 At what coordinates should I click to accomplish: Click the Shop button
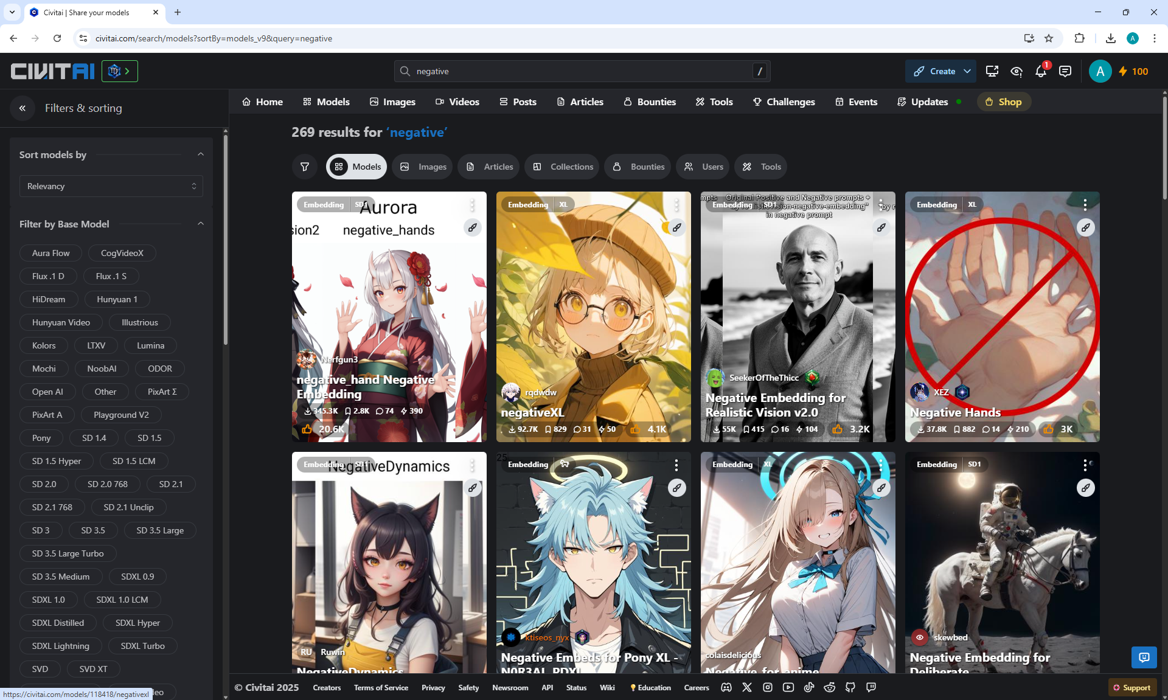point(1004,102)
